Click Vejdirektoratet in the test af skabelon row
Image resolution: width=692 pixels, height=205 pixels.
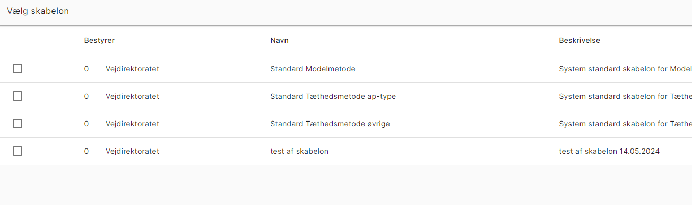pyautogui.click(x=133, y=151)
